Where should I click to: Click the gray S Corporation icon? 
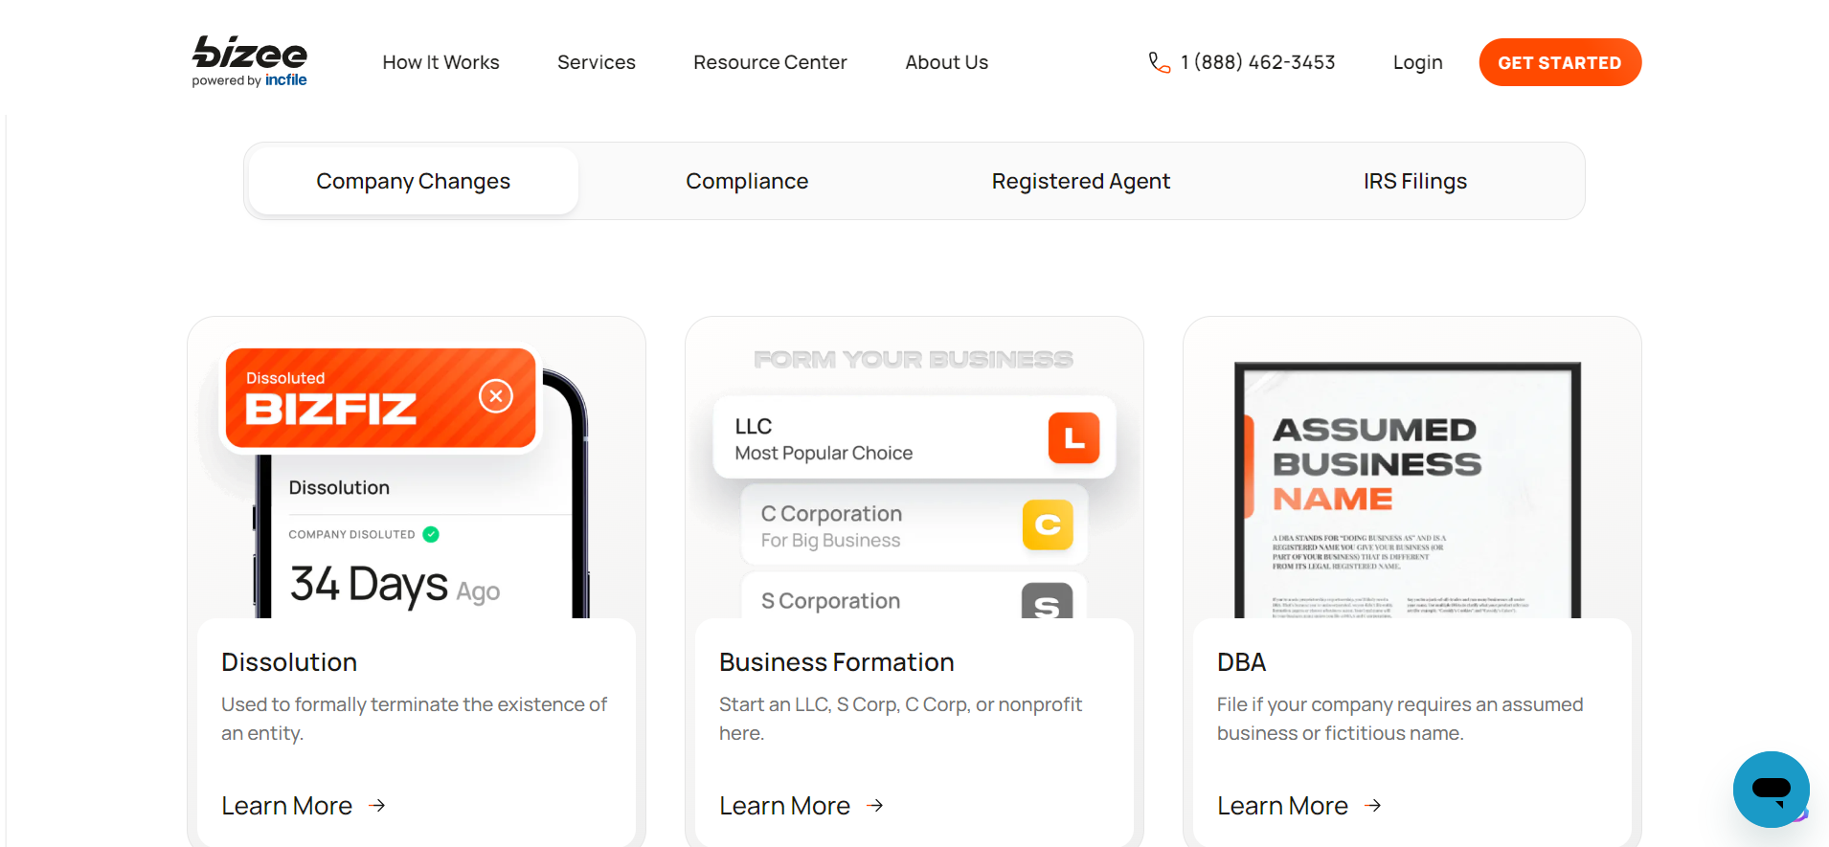(1047, 603)
